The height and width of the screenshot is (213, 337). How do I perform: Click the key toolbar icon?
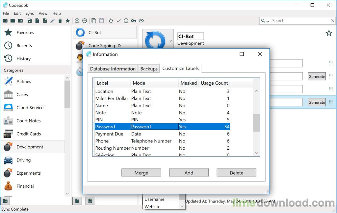click(x=134, y=21)
